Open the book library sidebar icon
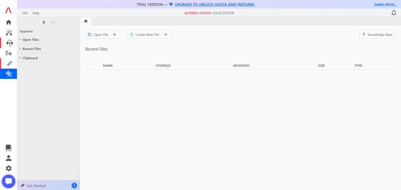401x190 pixels. 9,148
